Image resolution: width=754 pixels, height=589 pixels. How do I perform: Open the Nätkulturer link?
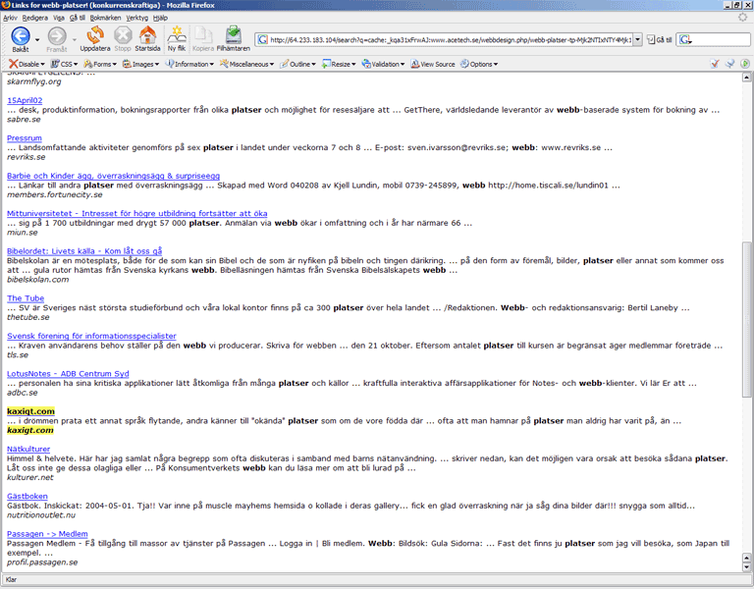[28, 449]
